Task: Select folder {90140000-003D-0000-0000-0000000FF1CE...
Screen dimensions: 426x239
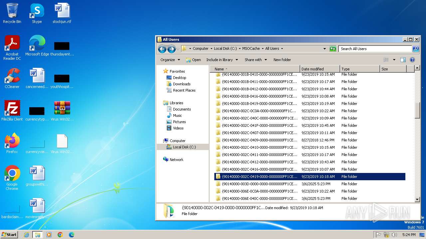Action: point(310,184)
